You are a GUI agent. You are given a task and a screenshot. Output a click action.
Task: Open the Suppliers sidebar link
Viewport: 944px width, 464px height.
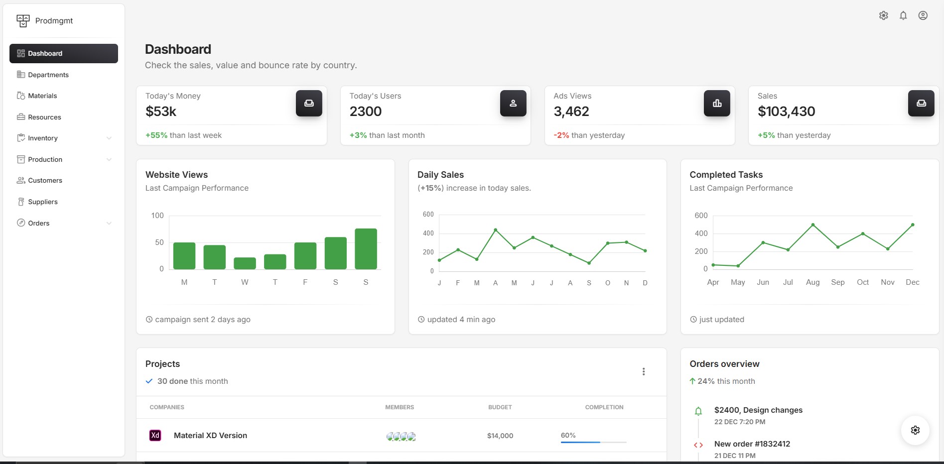tap(42, 202)
